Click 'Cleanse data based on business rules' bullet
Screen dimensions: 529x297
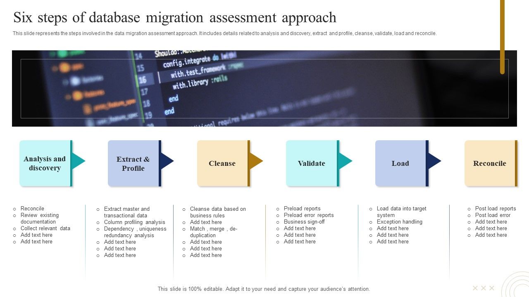(218, 212)
